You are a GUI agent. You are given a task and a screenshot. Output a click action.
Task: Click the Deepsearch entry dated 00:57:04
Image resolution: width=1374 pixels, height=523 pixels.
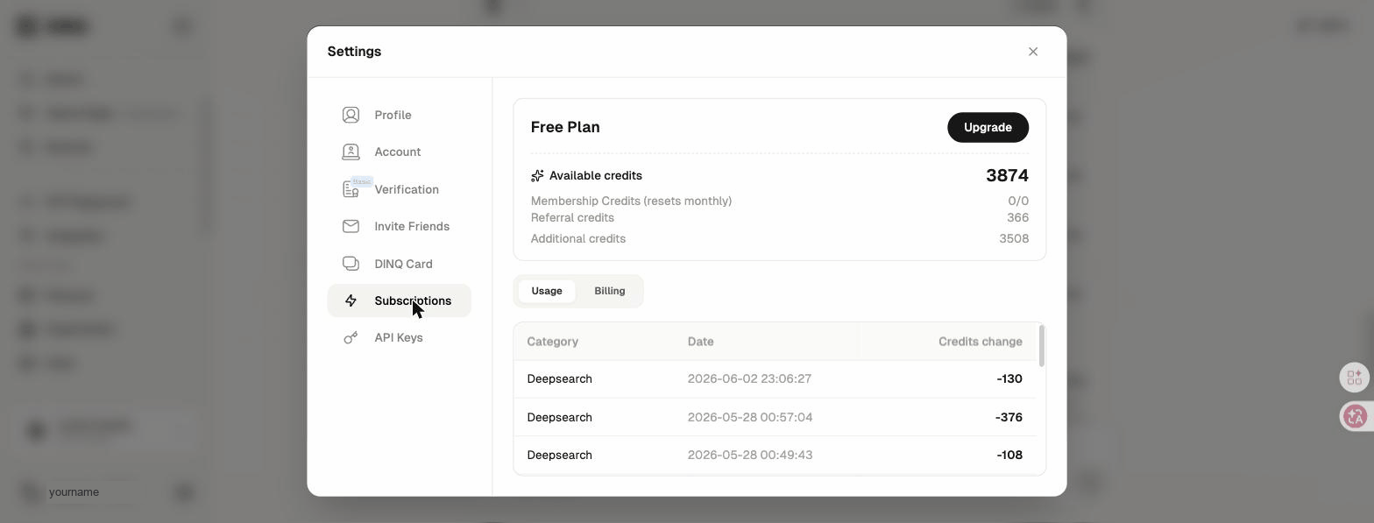559,417
